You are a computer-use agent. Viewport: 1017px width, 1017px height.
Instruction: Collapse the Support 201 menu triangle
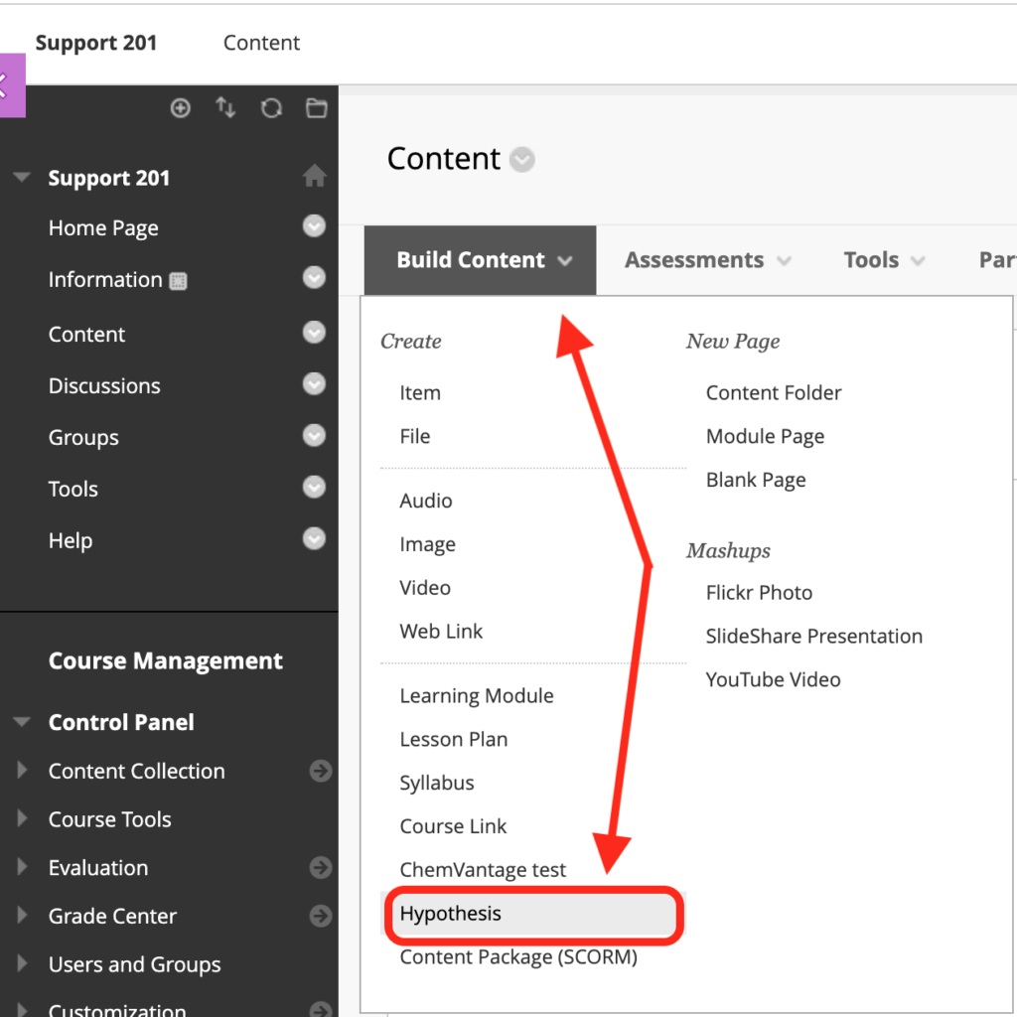point(22,179)
